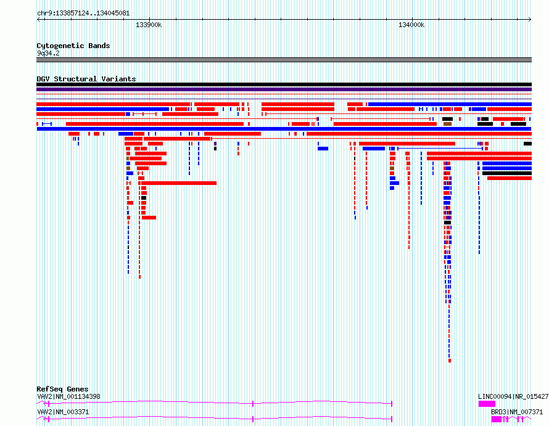Click the LINC00094|NR_015427 gene label

coord(513,396)
